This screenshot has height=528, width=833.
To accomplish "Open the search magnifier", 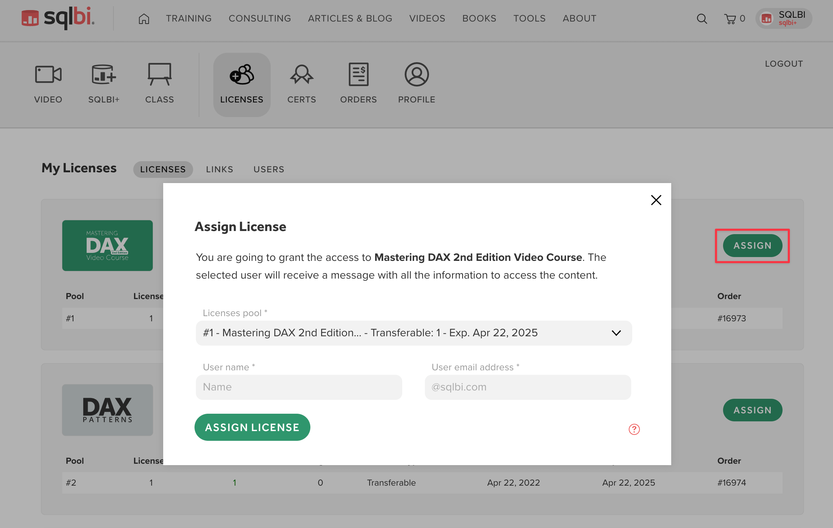I will click(x=702, y=19).
